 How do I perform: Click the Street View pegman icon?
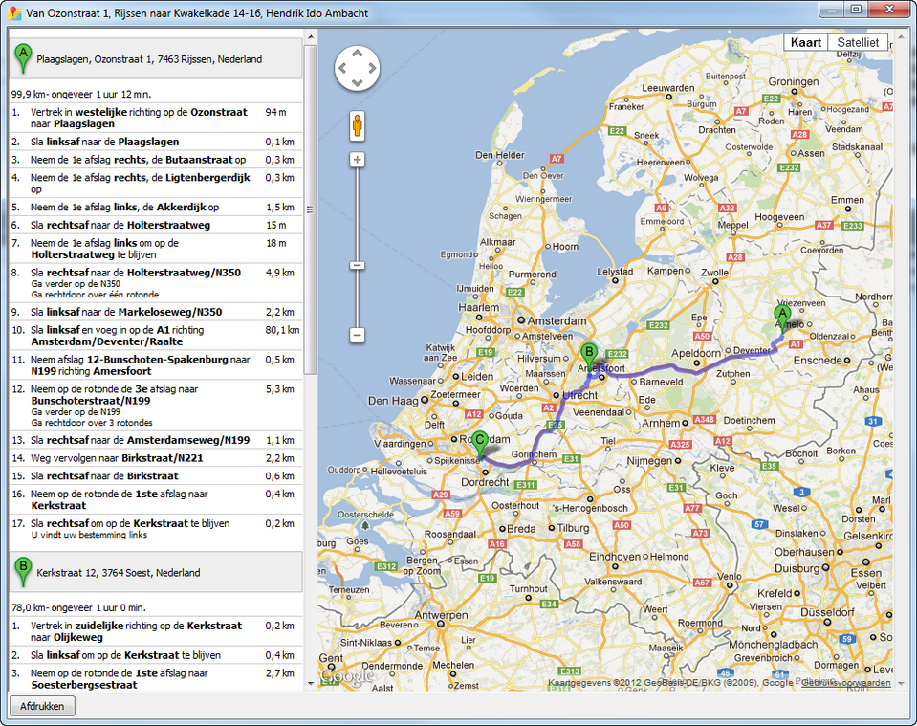[x=357, y=126]
